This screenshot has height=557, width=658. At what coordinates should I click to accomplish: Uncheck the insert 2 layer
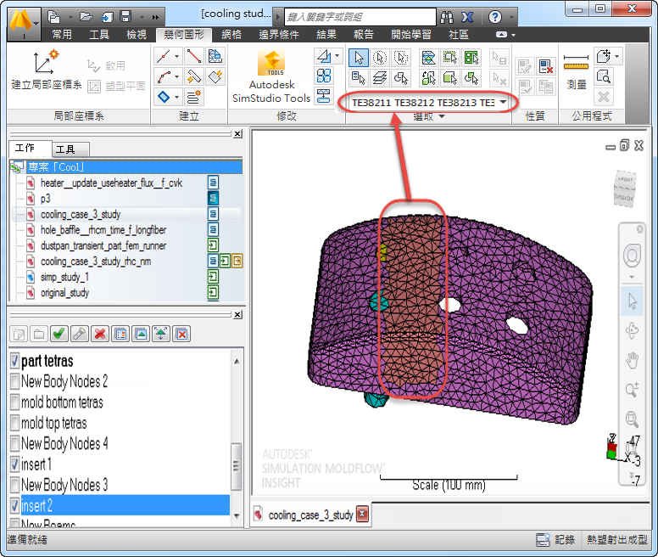point(15,505)
